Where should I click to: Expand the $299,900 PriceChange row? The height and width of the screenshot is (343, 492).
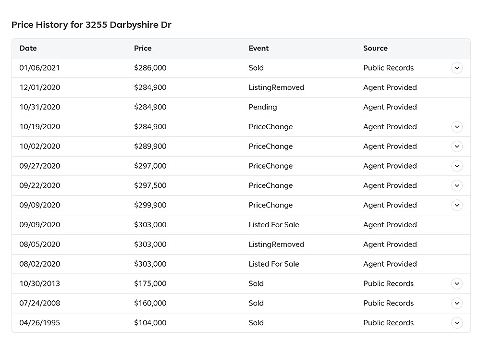(x=457, y=205)
